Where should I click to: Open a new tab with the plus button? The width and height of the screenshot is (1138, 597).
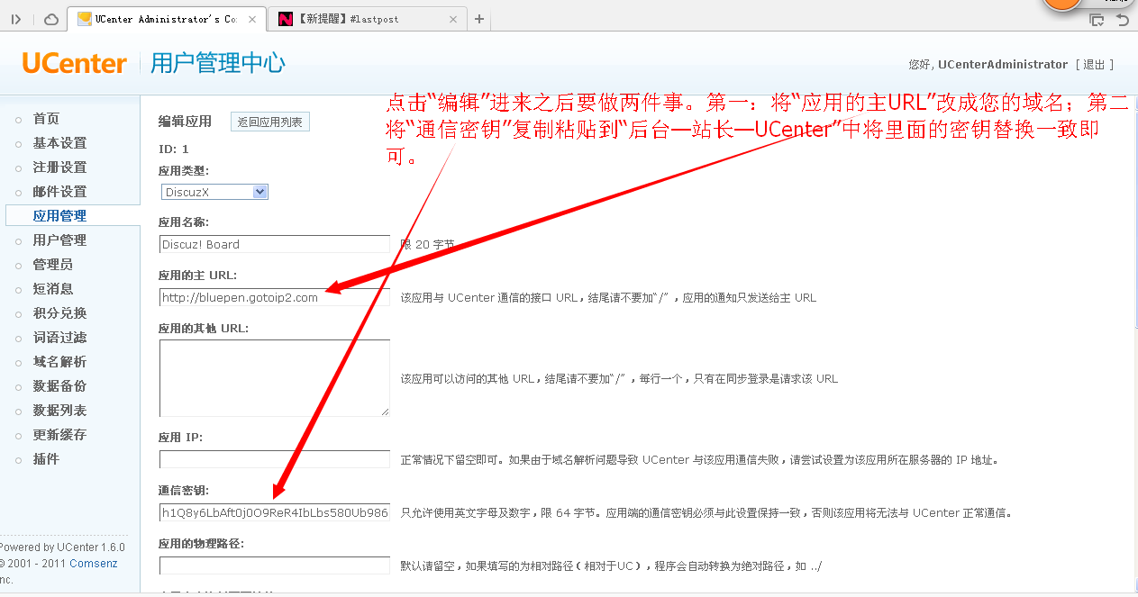click(479, 19)
